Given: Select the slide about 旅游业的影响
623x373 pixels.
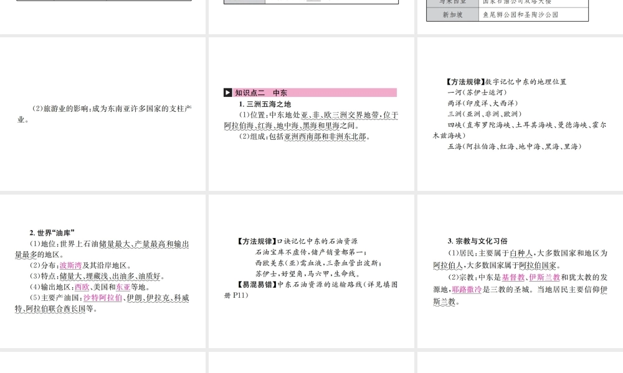Looking at the screenshot, I should pyautogui.click(x=103, y=114).
